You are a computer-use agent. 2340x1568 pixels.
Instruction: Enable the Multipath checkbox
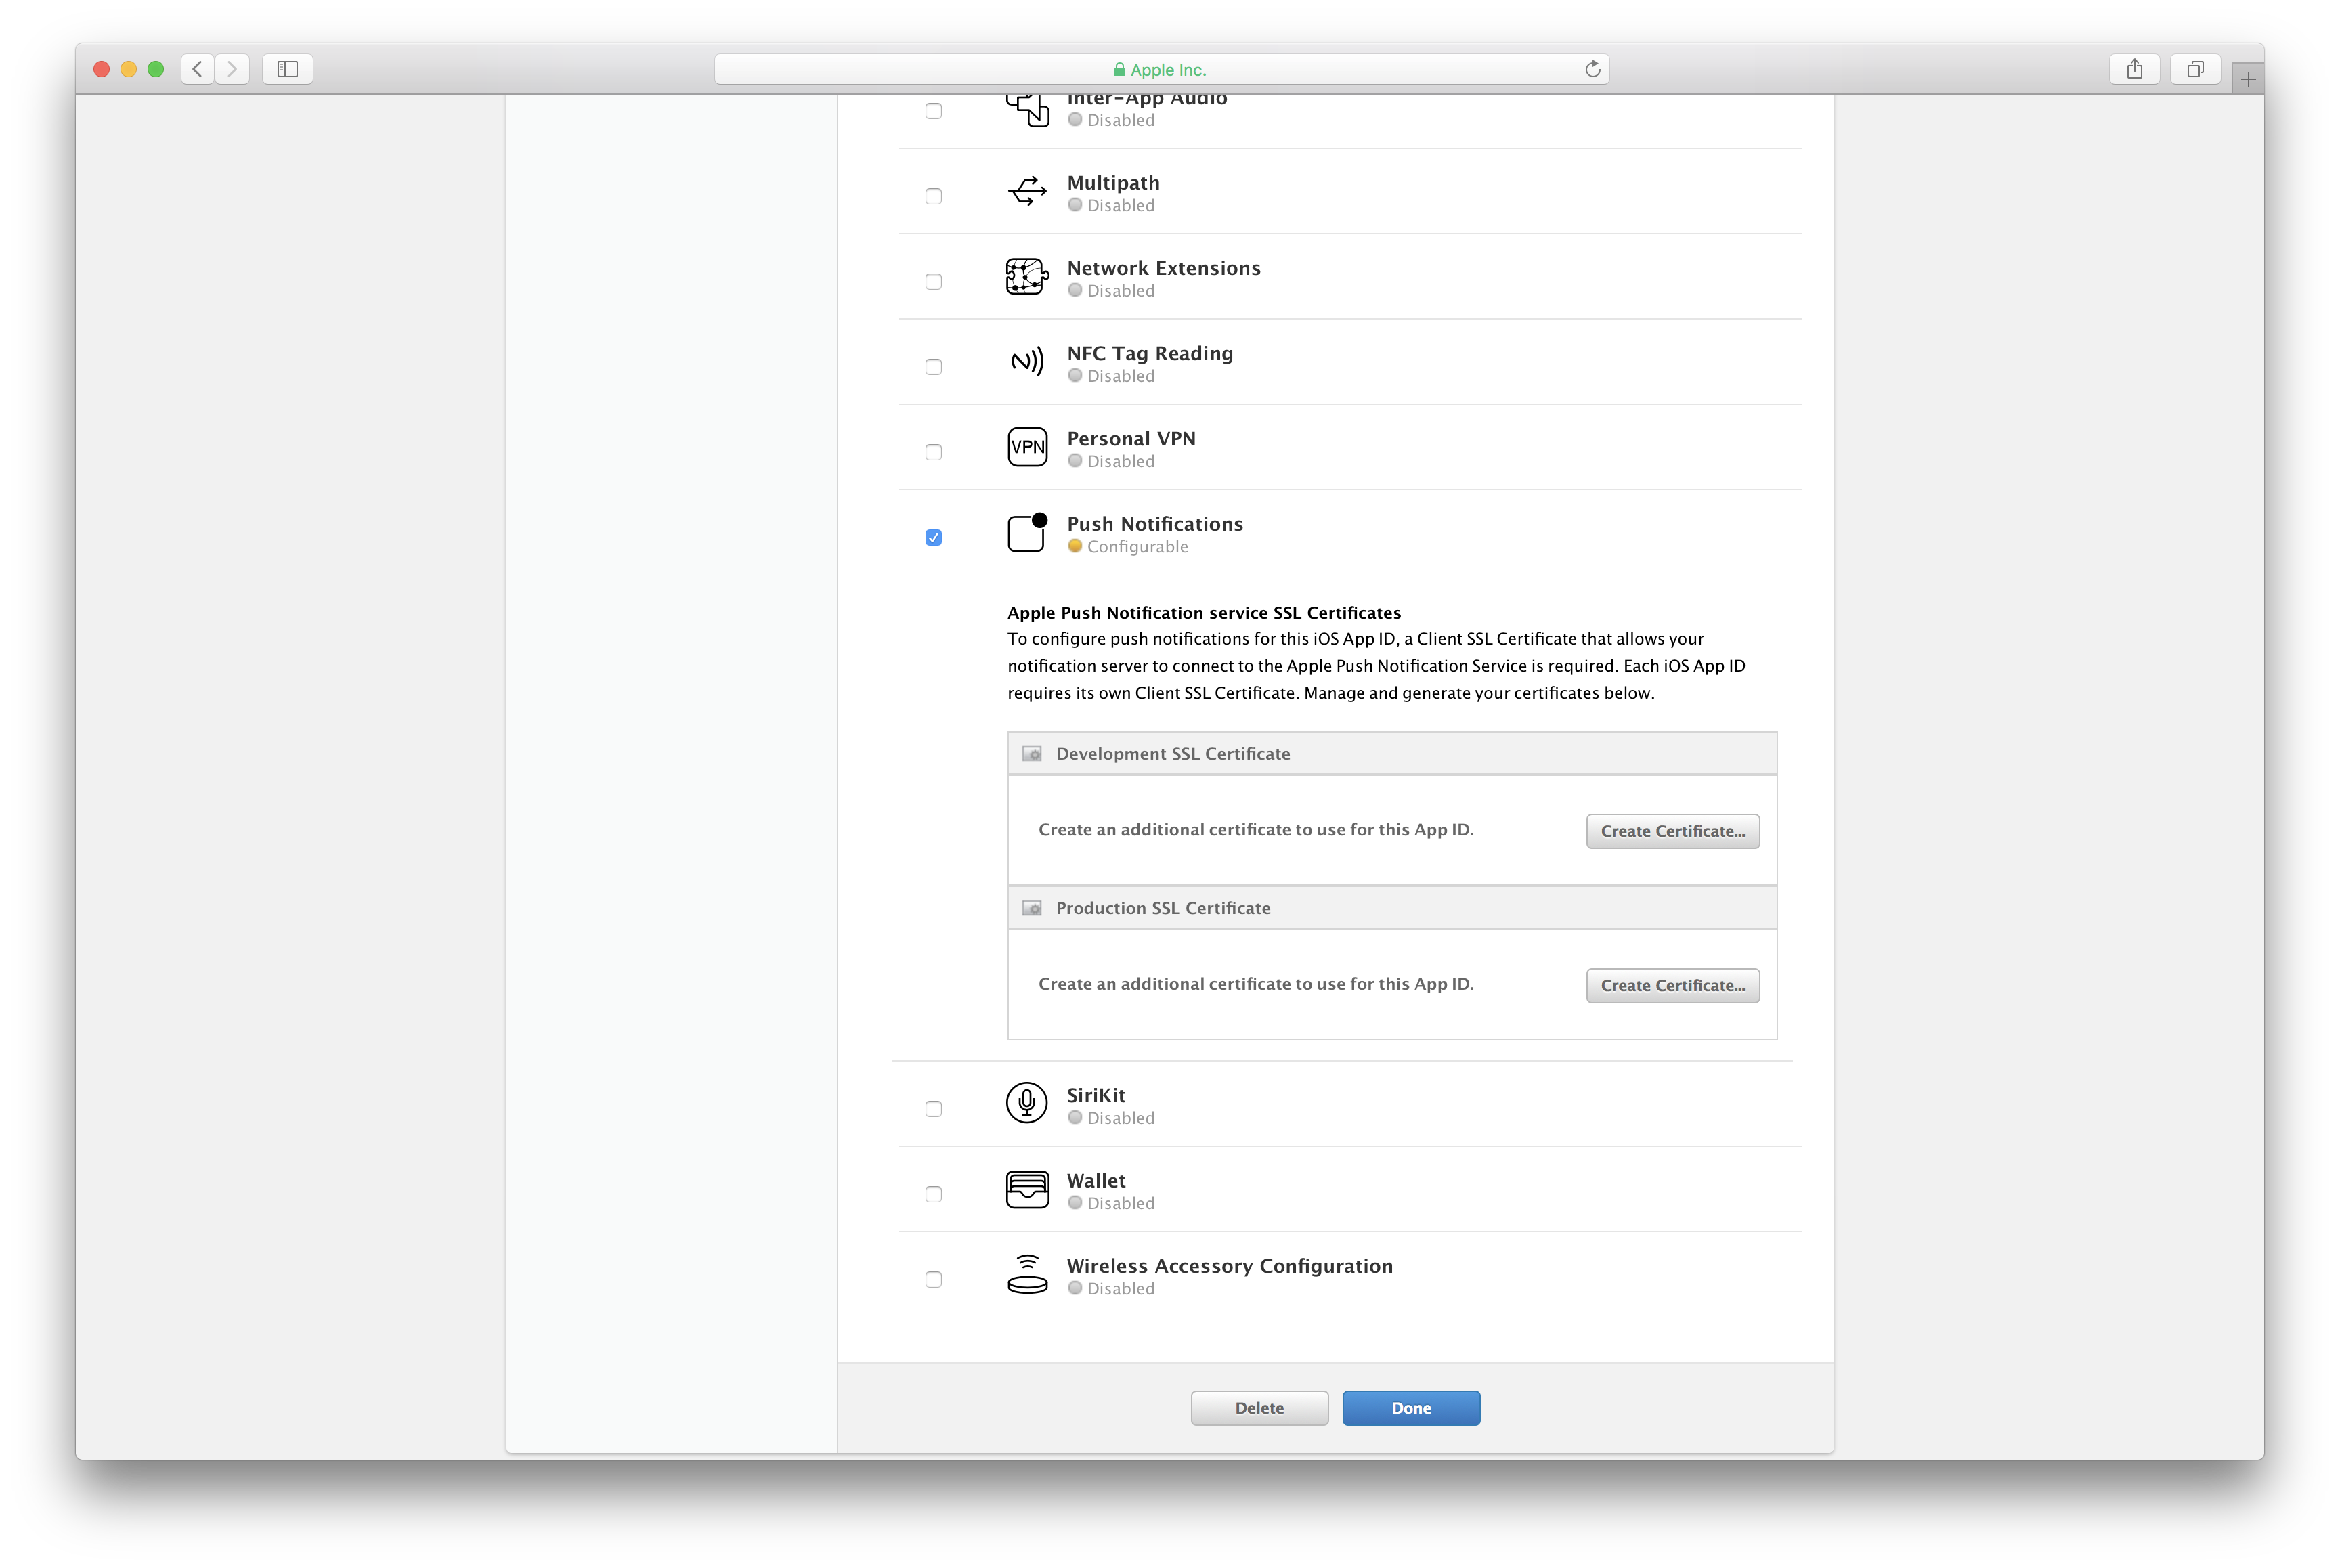click(934, 197)
